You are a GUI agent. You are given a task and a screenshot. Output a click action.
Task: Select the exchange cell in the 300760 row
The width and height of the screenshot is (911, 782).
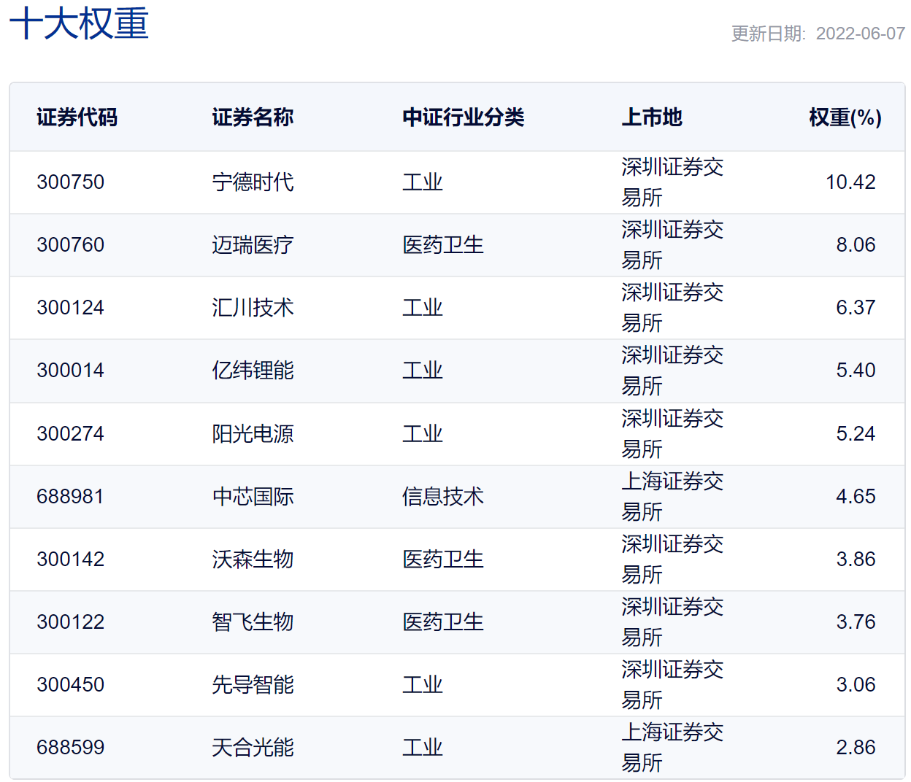(672, 244)
